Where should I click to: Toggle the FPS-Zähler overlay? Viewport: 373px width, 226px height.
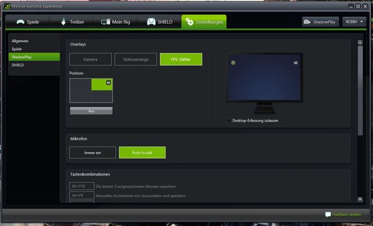pyautogui.click(x=181, y=60)
